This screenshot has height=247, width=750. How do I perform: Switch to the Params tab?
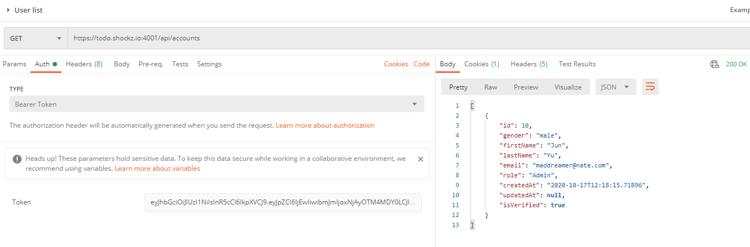[x=14, y=64]
